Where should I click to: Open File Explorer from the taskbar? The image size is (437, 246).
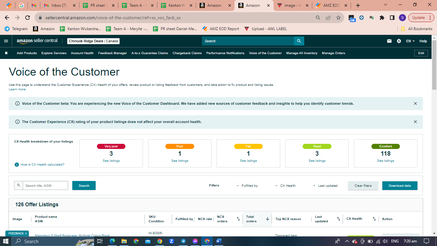pyautogui.click(x=124, y=241)
